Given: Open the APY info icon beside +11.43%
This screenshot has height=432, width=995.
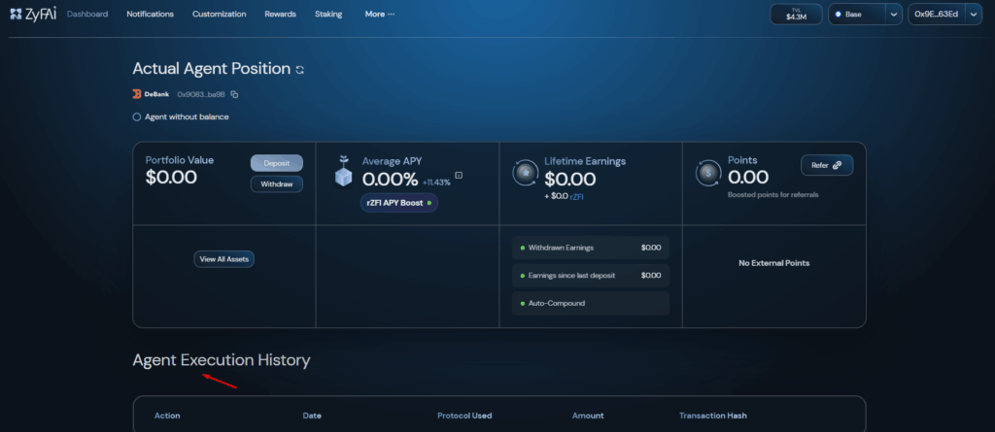Looking at the screenshot, I should coord(459,176).
